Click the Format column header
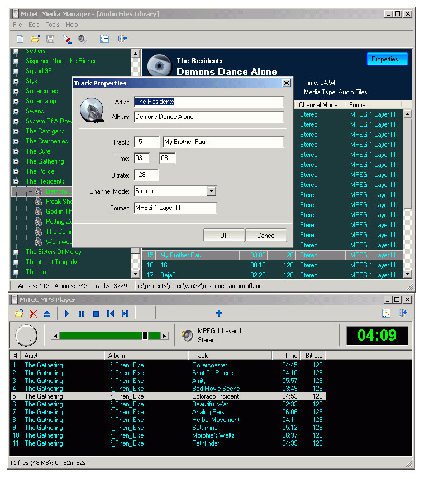The image size is (424, 479). pos(373,105)
